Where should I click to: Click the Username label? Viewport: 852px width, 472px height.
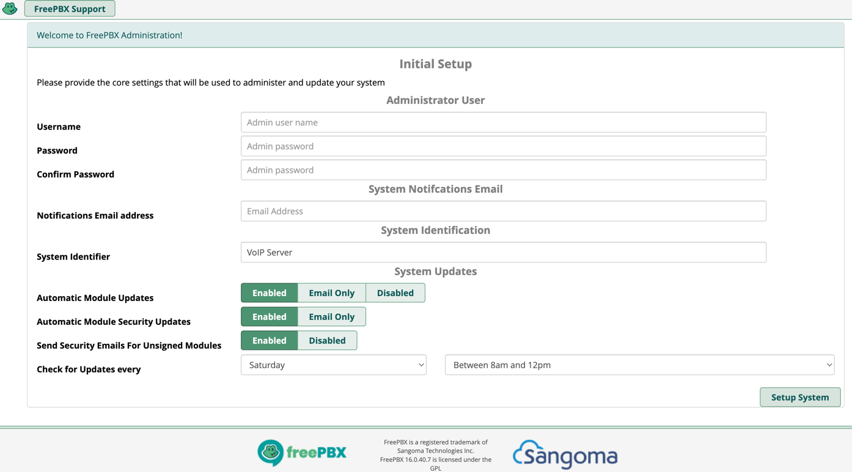pyautogui.click(x=59, y=127)
